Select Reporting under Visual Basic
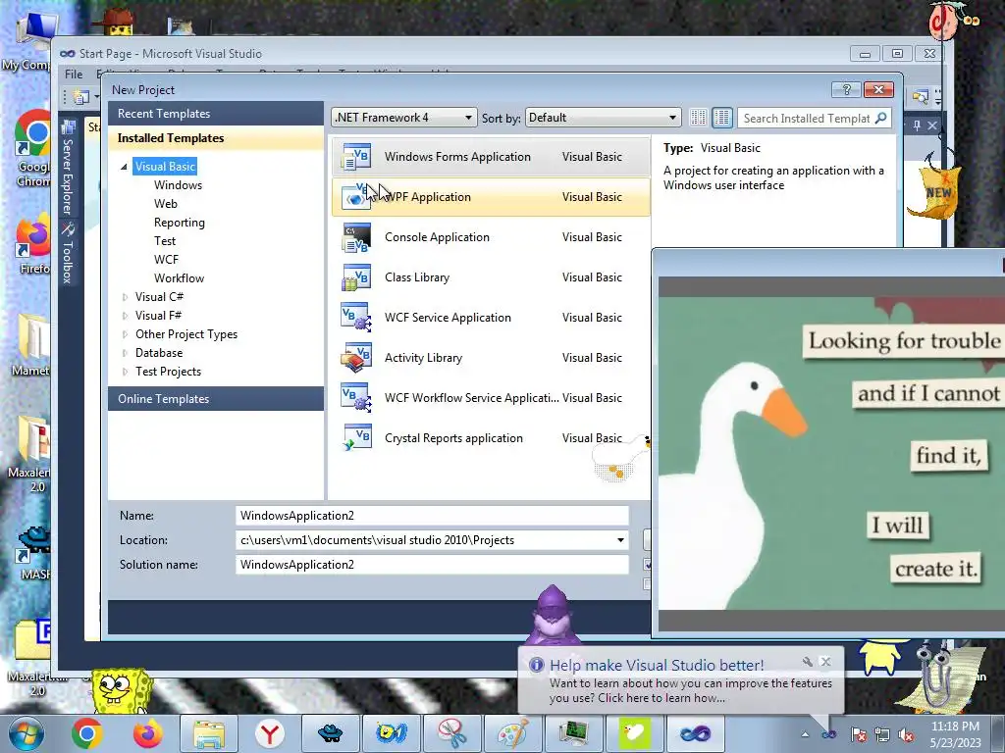The height and width of the screenshot is (753, 1005). tap(180, 223)
